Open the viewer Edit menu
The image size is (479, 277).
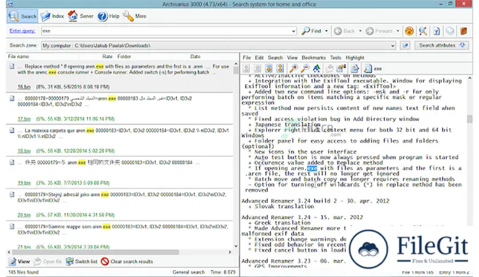pyautogui.click(x=259, y=58)
